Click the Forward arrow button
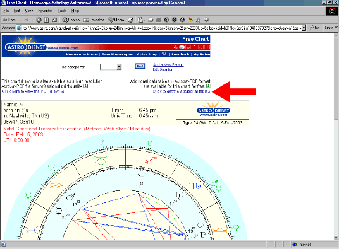 [27, 20]
